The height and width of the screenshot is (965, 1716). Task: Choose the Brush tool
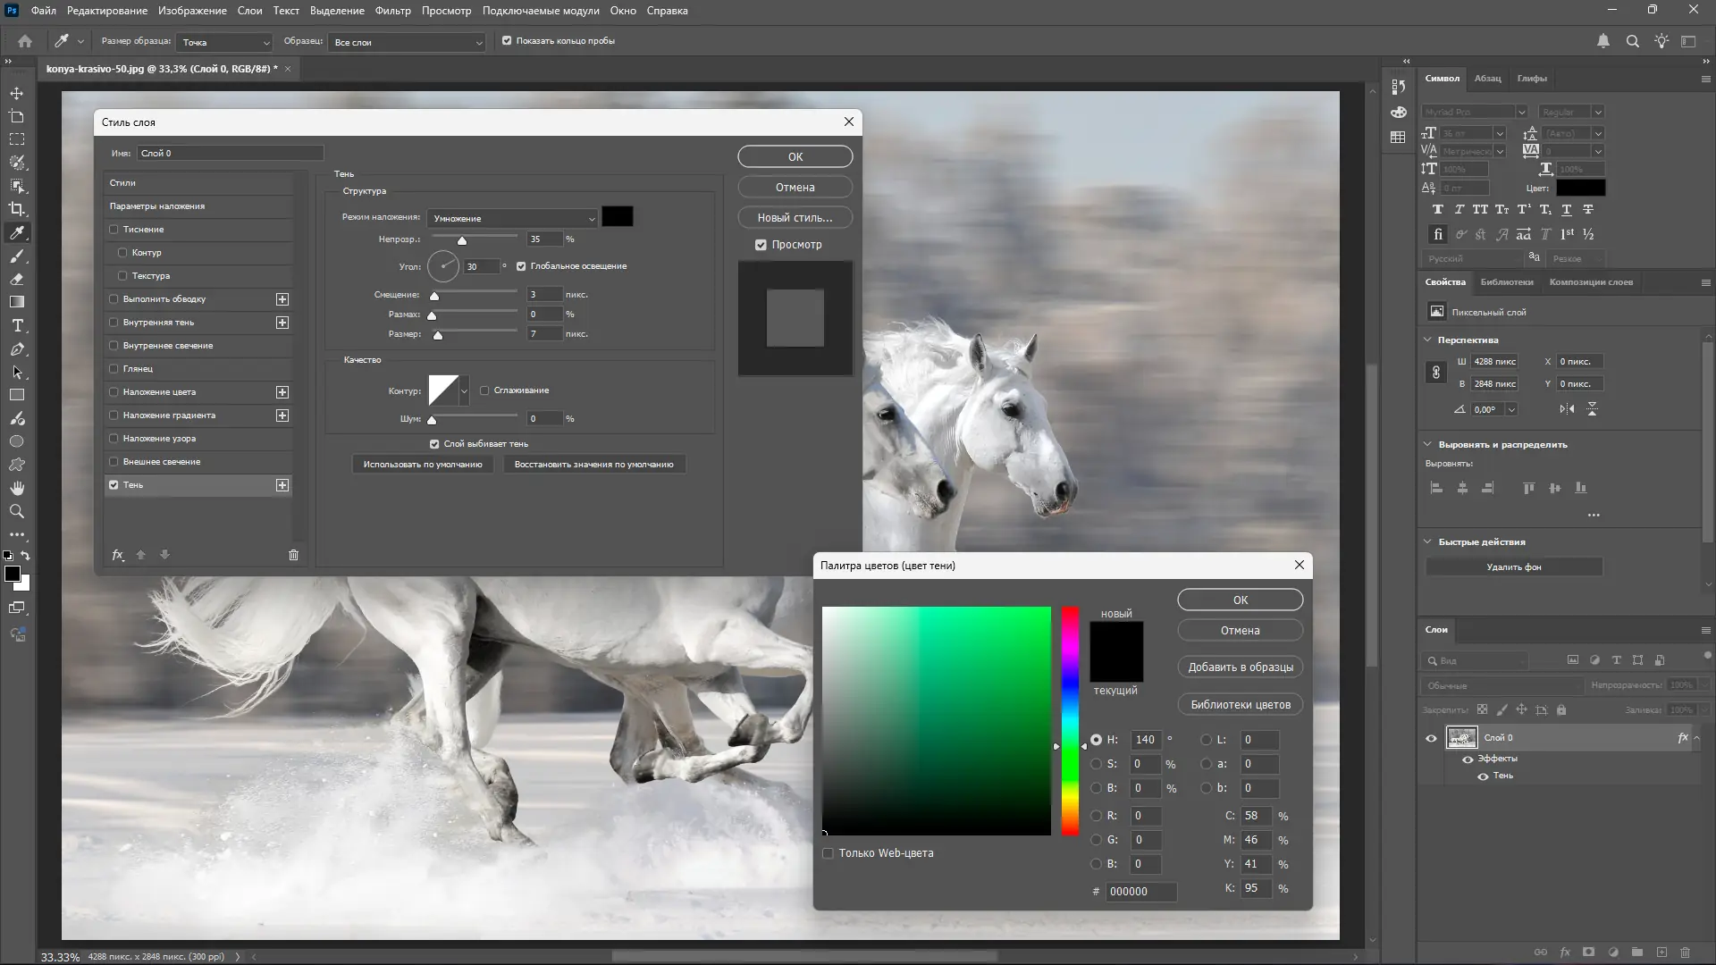point(16,256)
